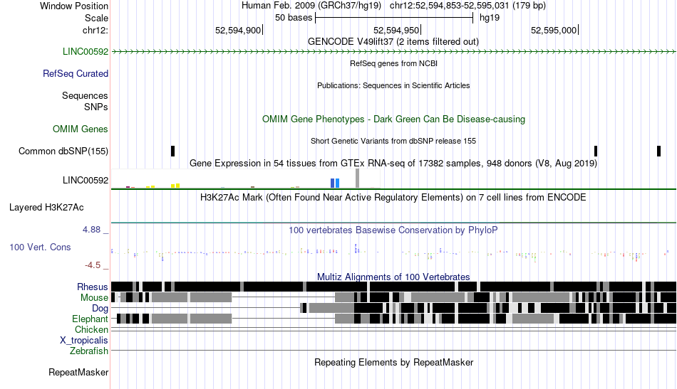677x389 pixels.
Task: Click the Mouse alignment species label
Action: tap(94, 298)
